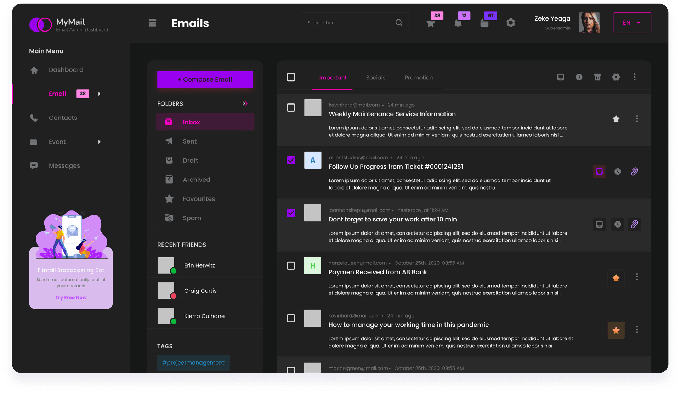The height and width of the screenshot is (393, 680).
Task: Open Messages from the sidebar
Action: pyautogui.click(x=64, y=165)
